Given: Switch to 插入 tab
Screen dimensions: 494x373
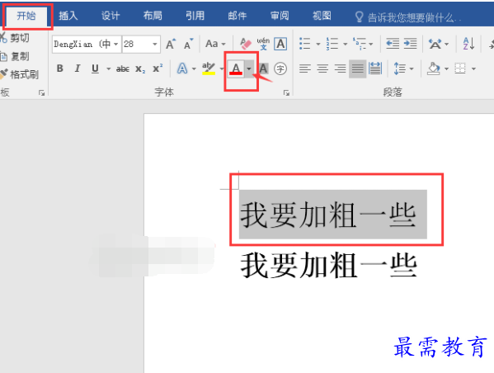Looking at the screenshot, I should (x=68, y=16).
